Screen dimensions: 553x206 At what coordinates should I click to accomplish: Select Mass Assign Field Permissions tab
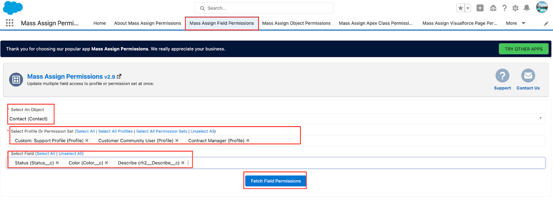pyautogui.click(x=222, y=23)
